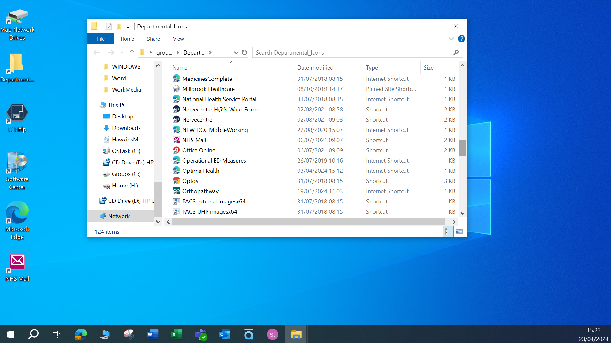This screenshot has width=611, height=343.
Task: Open the Map Network Drives desktop shortcut
Action: point(17,25)
